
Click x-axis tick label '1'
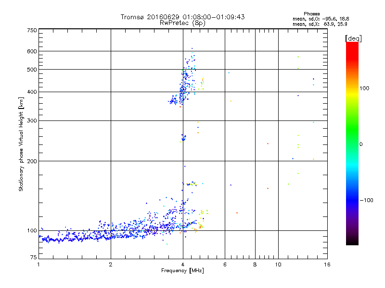point(38,264)
